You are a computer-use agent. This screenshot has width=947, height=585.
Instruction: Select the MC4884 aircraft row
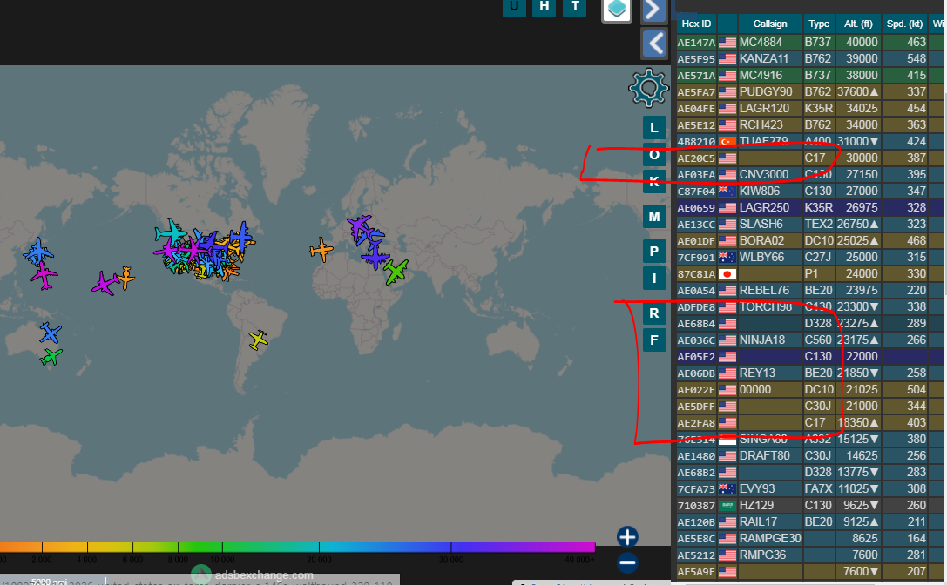(x=809, y=43)
